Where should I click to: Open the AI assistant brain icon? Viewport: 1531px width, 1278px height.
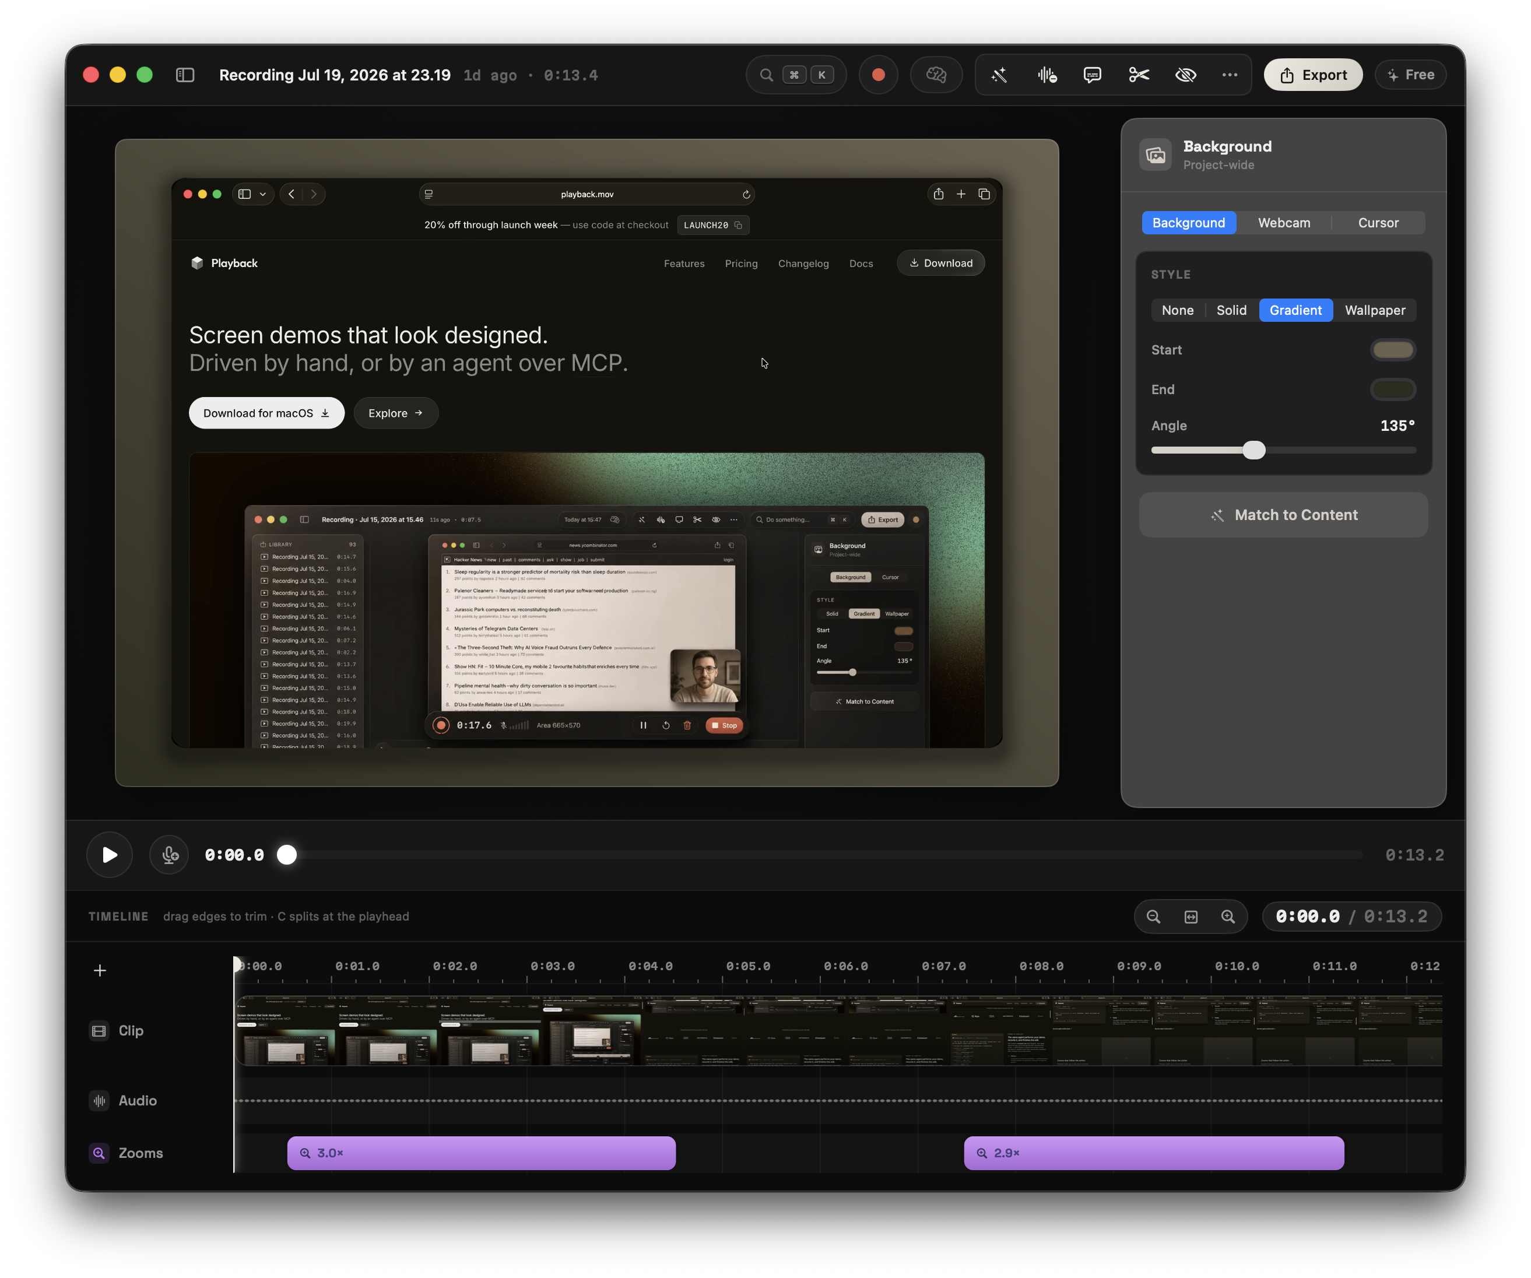936,75
